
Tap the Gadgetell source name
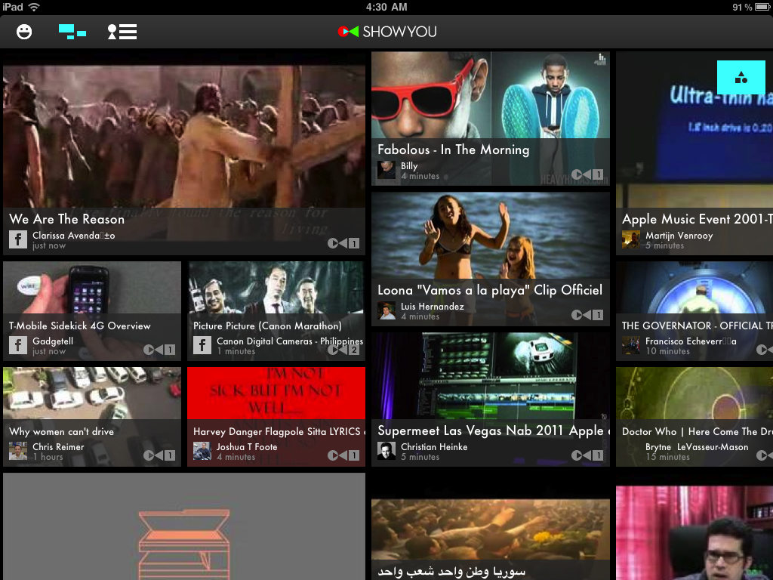(53, 341)
